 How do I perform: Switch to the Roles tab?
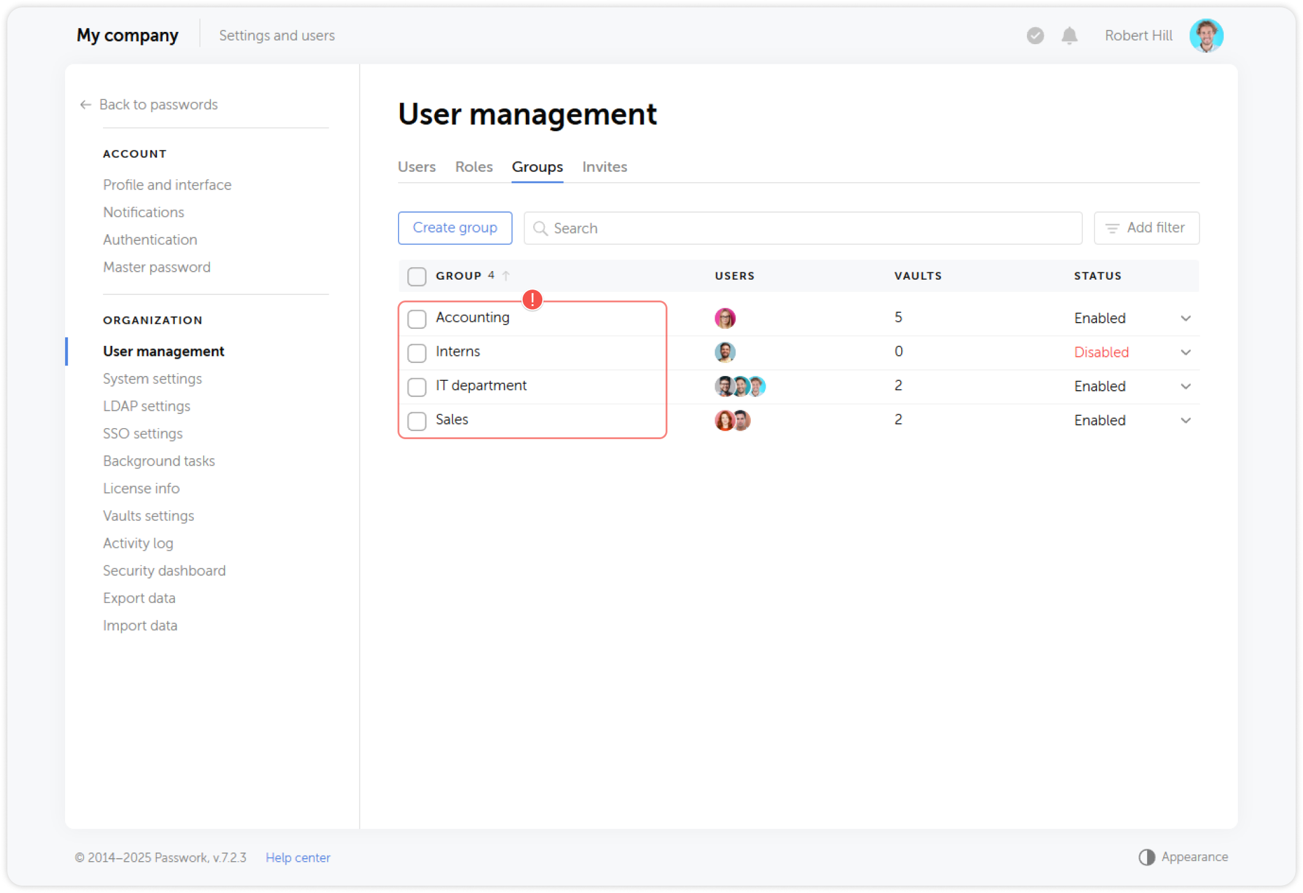473,167
